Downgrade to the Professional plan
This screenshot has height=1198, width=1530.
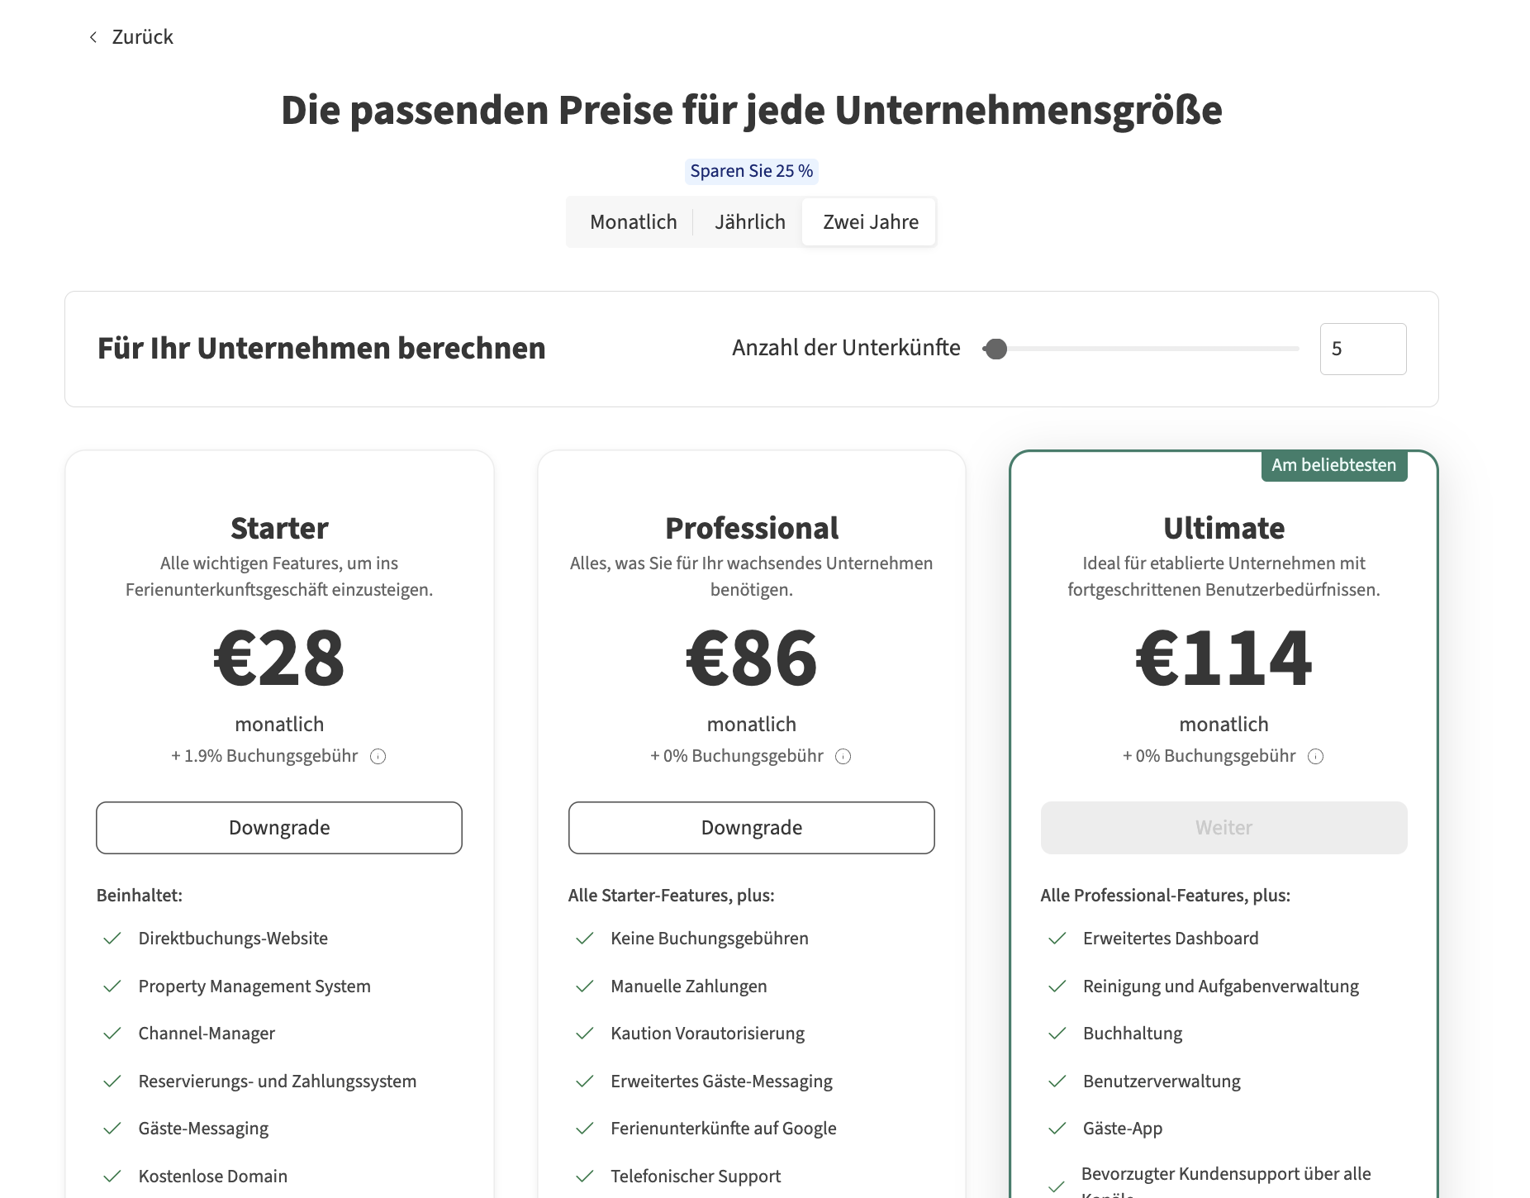point(751,828)
